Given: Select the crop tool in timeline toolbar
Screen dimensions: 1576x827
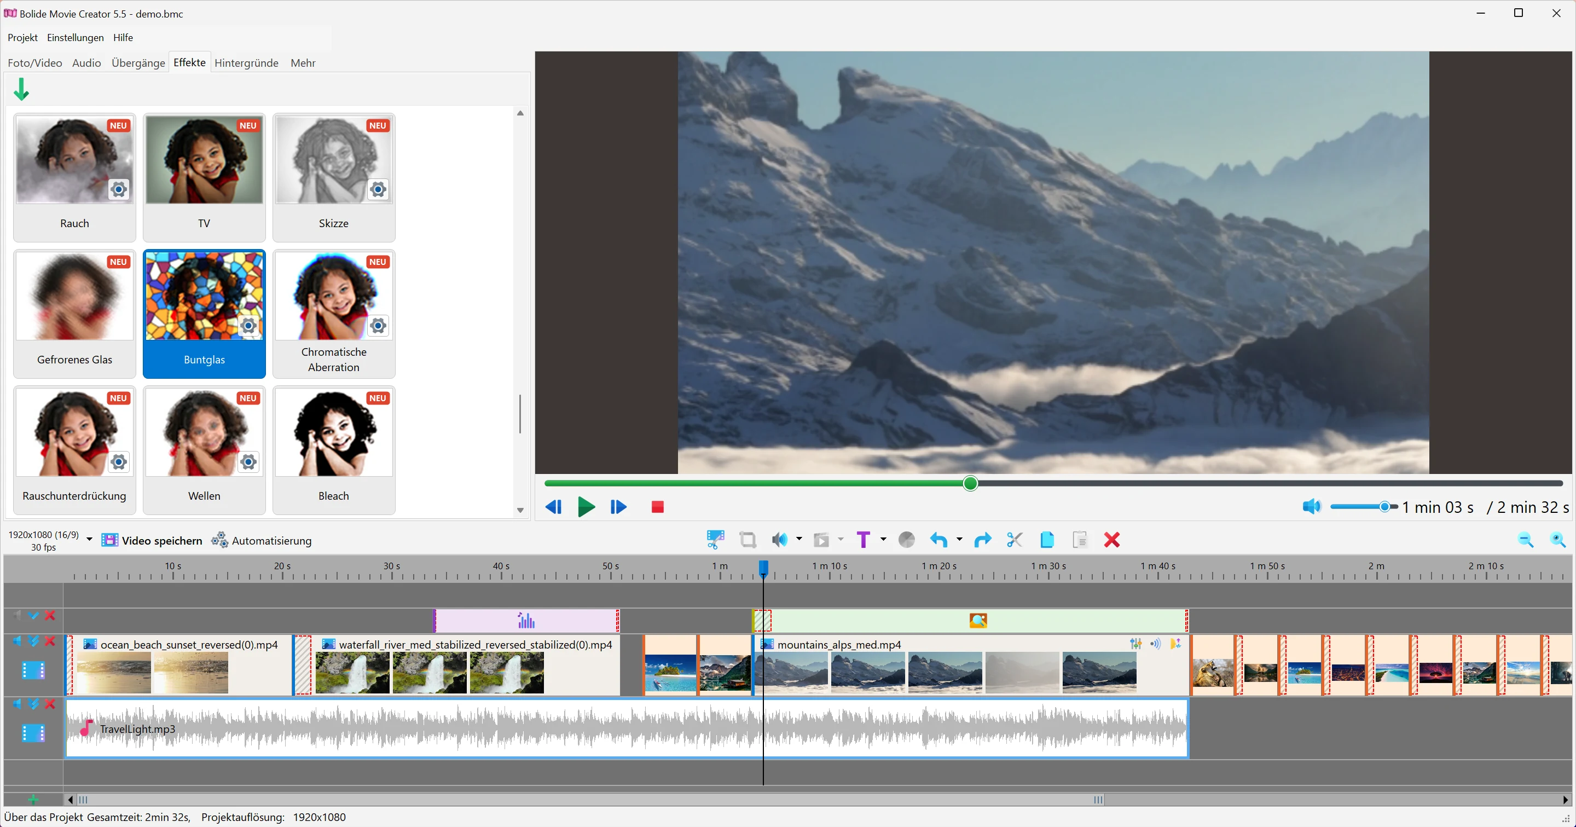Looking at the screenshot, I should coord(748,540).
